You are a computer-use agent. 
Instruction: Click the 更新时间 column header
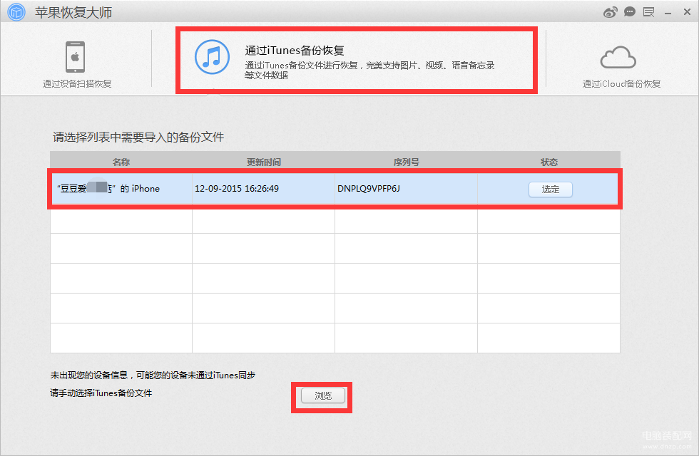point(264,162)
